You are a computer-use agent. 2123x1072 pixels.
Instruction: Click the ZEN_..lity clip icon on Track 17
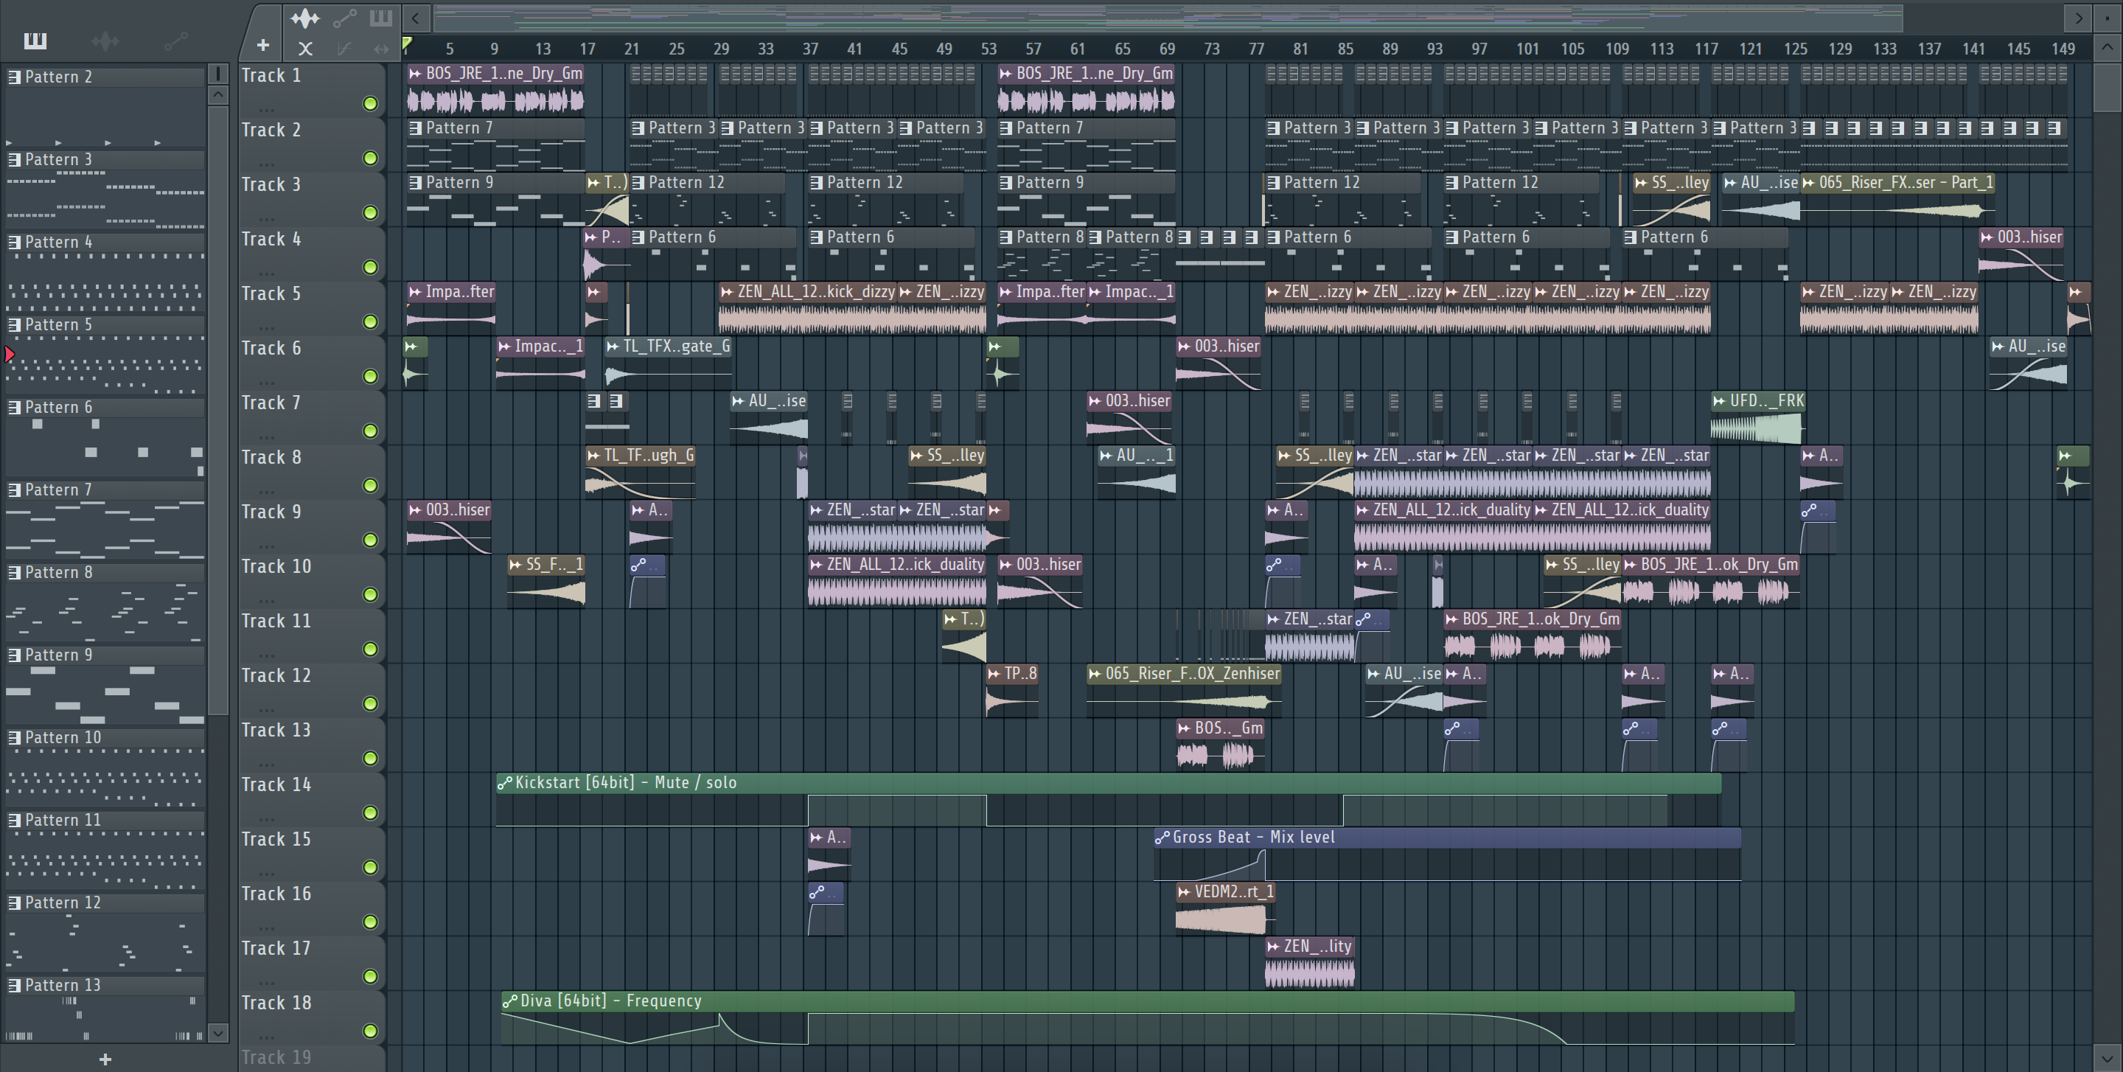tap(1273, 947)
